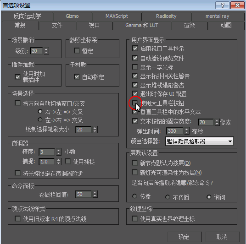Choose the 不传播 radio button
This screenshot has height=244, width=246.
pos(168,197)
